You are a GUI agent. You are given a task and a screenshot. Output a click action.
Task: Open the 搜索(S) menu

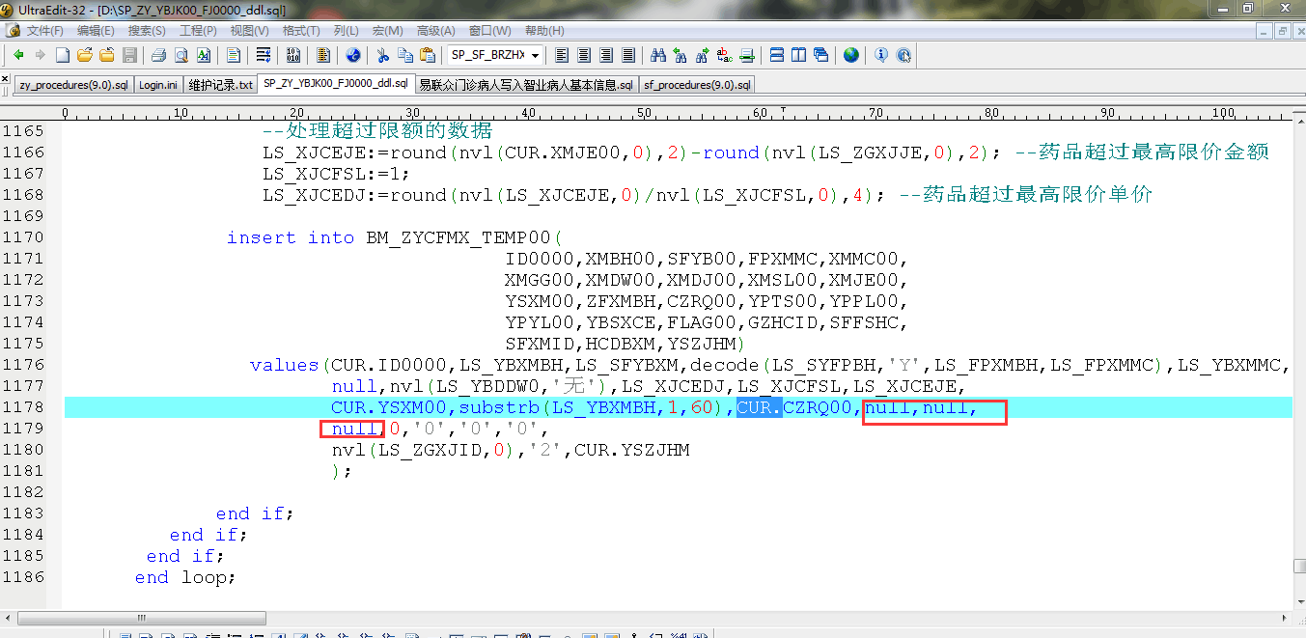coord(147,31)
